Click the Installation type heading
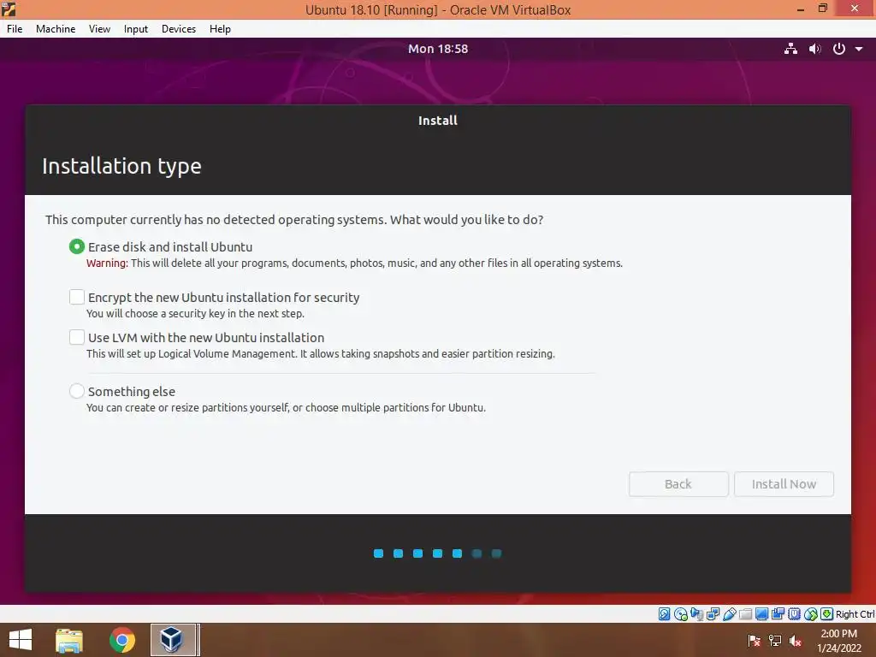This screenshot has width=876, height=657. [x=121, y=166]
